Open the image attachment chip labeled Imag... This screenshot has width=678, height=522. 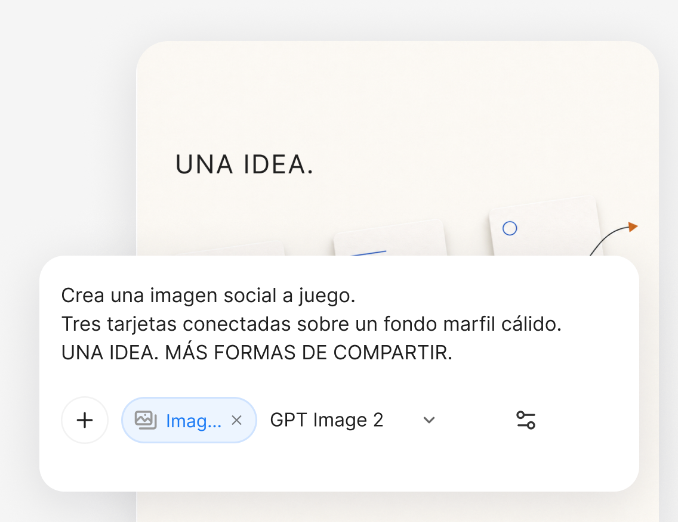tap(189, 420)
